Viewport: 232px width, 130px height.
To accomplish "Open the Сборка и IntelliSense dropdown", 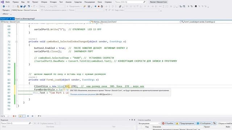I will [225, 123].
